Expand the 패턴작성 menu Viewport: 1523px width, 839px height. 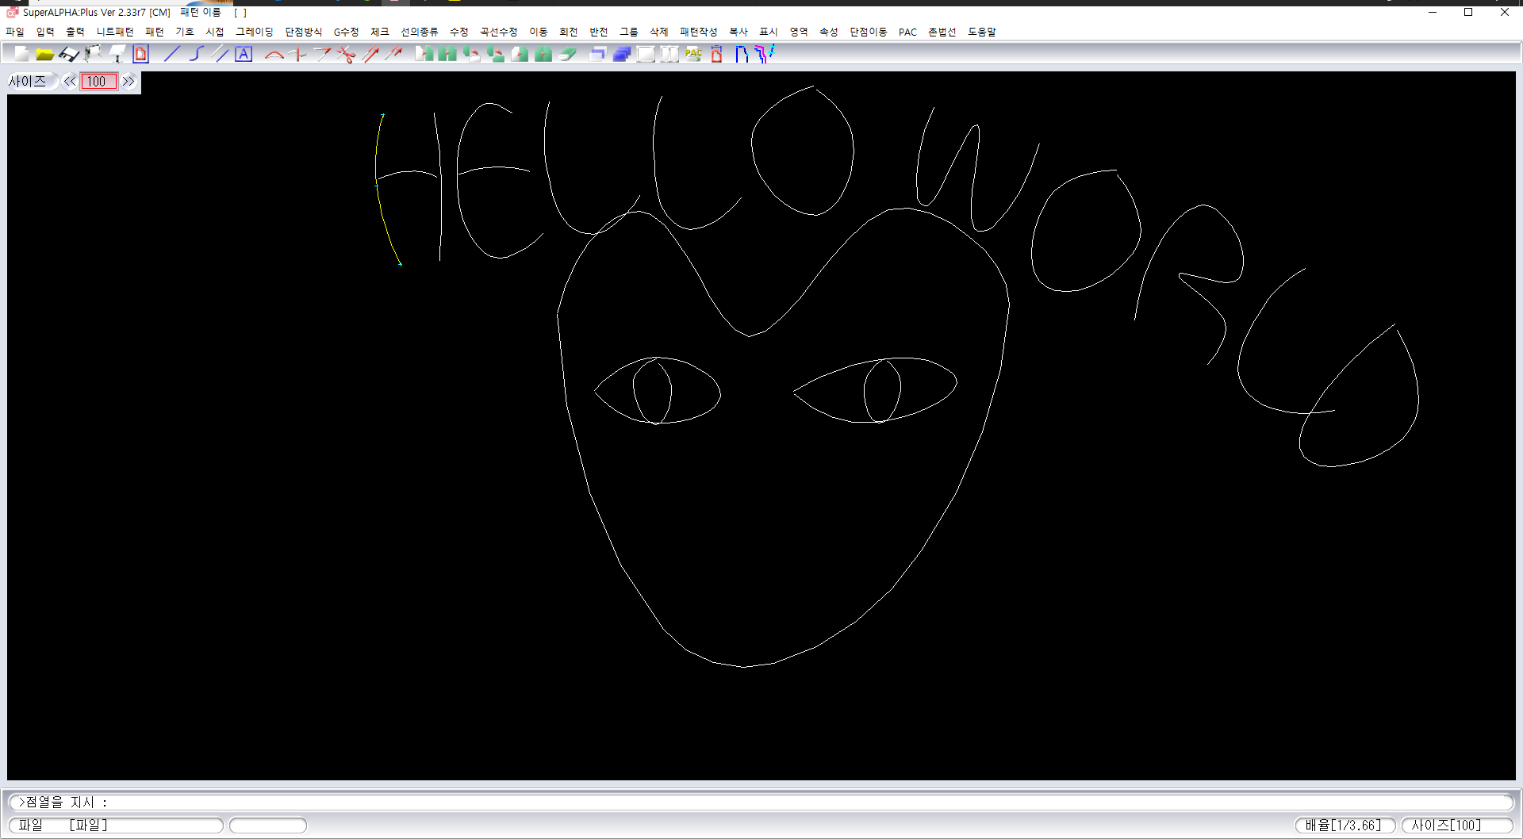coord(698,32)
